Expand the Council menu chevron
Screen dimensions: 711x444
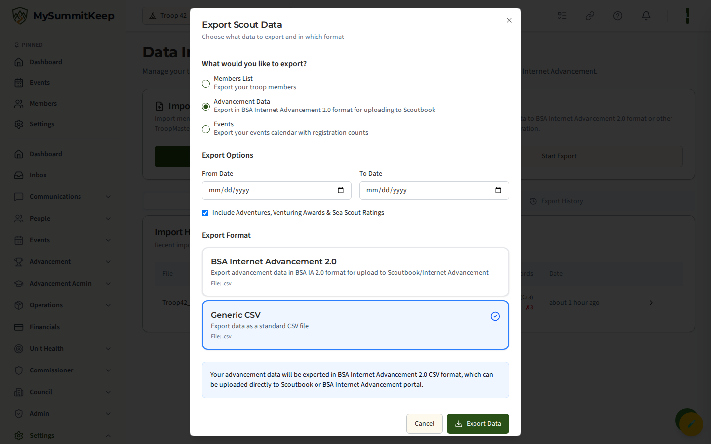click(x=108, y=392)
